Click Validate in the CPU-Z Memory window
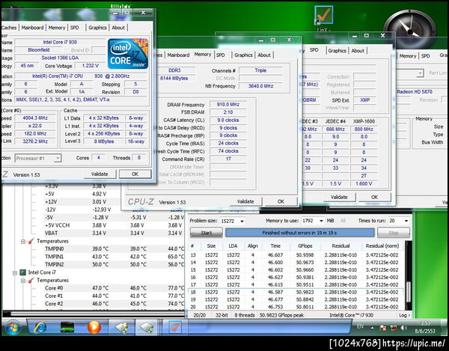449x351 pixels. (245, 201)
